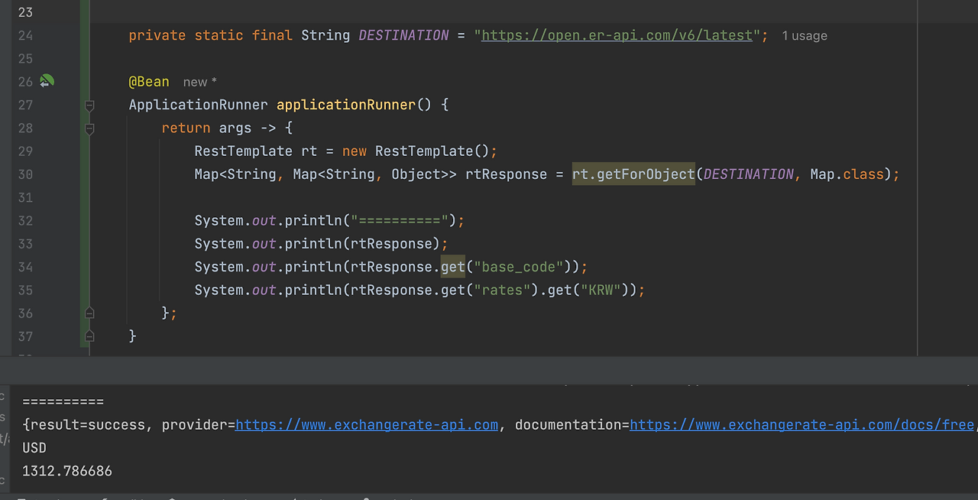Image resolution: width=978 pixels, height=500 pixels.
Task: Click the @Bean annotation
Action: 149,81
